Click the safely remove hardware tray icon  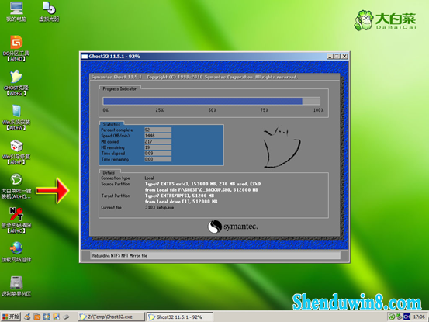click(x=400, y=317)
